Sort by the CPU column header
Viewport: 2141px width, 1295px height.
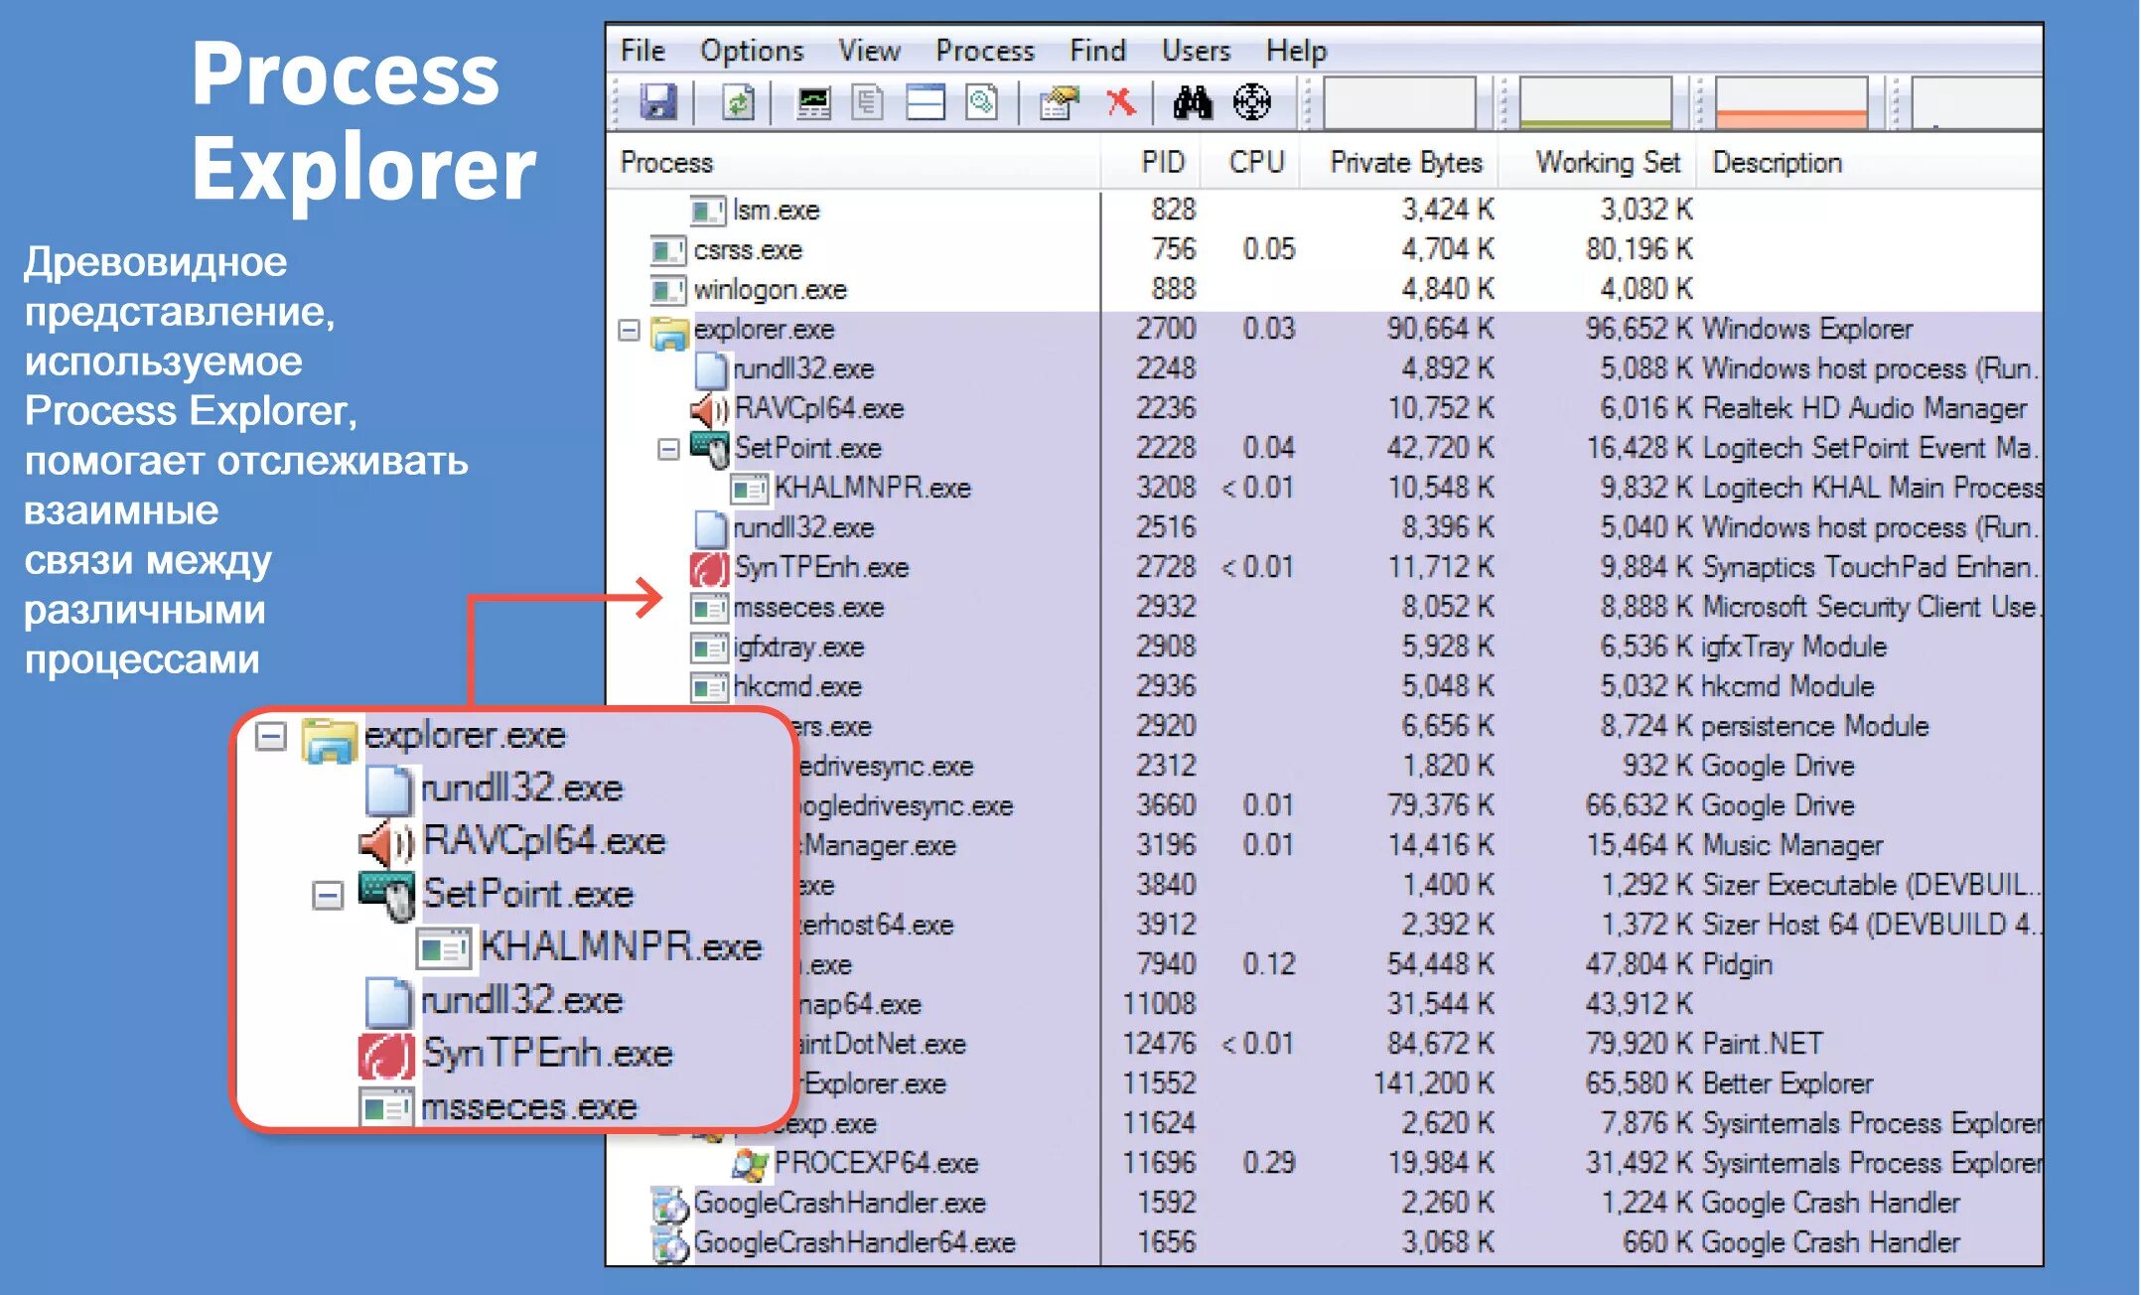(1252, 162)
